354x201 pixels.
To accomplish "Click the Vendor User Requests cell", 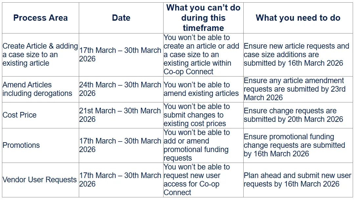I will [x=41, y=180].
